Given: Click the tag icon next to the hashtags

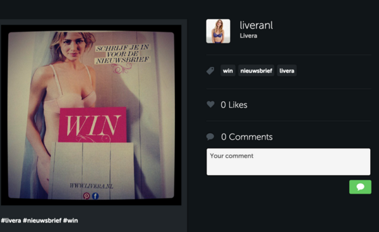Looking at the screenshot, I should point(210,71).
